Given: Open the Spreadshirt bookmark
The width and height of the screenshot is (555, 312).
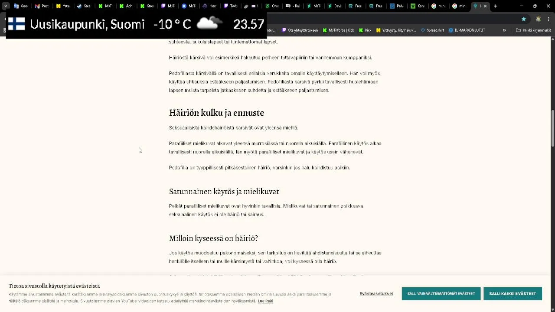Looking at the screenshot, I should coord(432,30).
